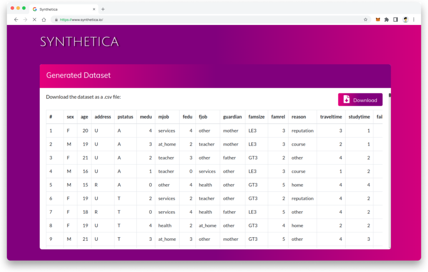Select 'GT3' famsize in row 9
The height and width of the screenshot is (272, 428).
[253, 239]
